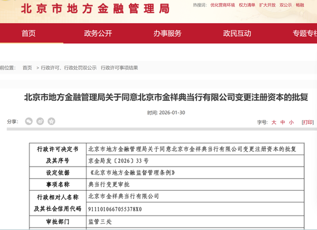
Task: Set font size to 小
Action: click(x=291, y=122)
